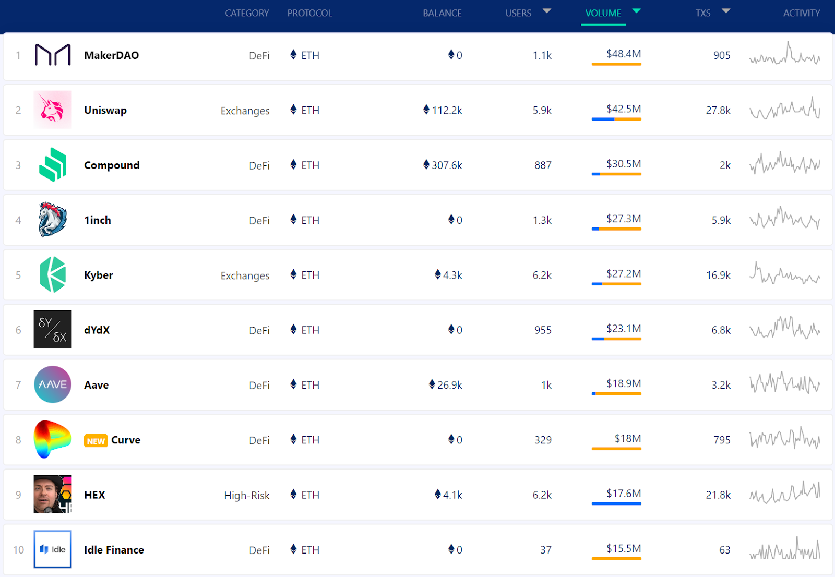
Task: Click the HEX activity sparkline chart
Action: tap(785, 492)
